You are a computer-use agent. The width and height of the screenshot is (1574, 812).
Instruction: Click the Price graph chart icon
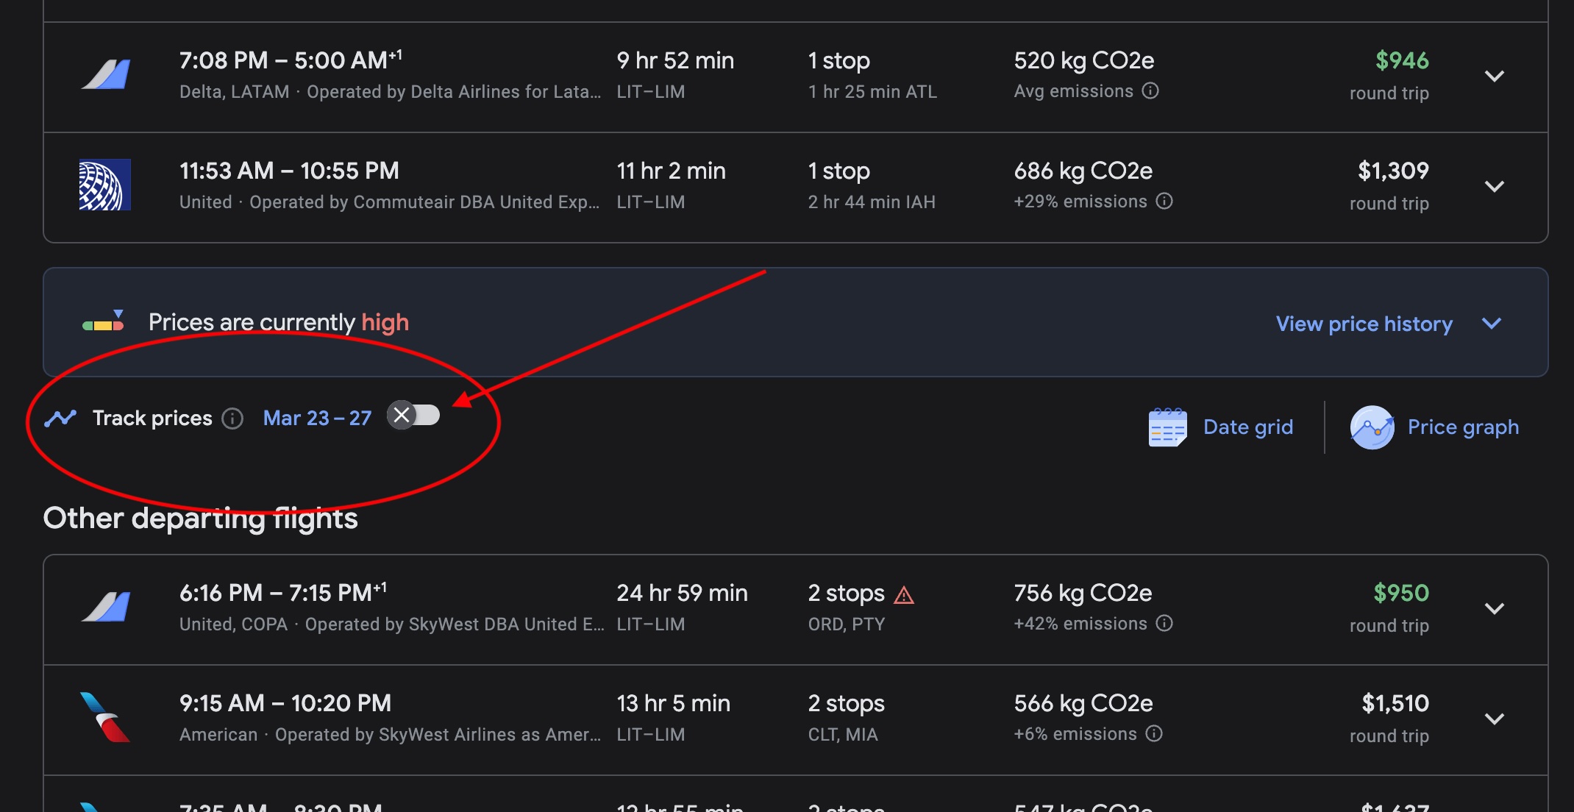click(1372, 427)
